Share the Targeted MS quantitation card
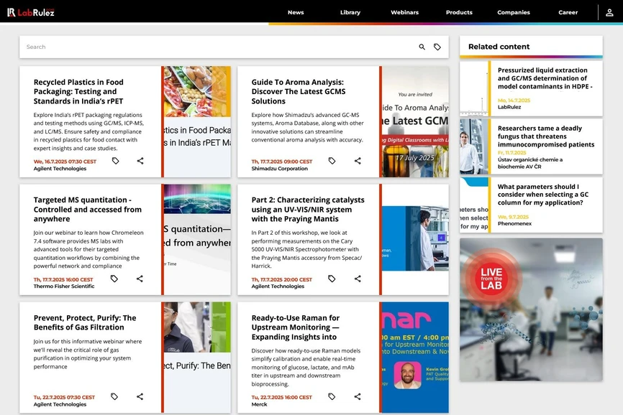This screenshot has height=415, width=623. pos(140,279)
